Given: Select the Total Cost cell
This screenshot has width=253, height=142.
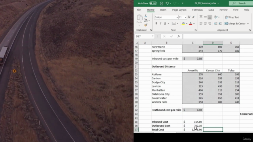Looking at the screenshot, I should pyautogui.click(x=166, y=130).
